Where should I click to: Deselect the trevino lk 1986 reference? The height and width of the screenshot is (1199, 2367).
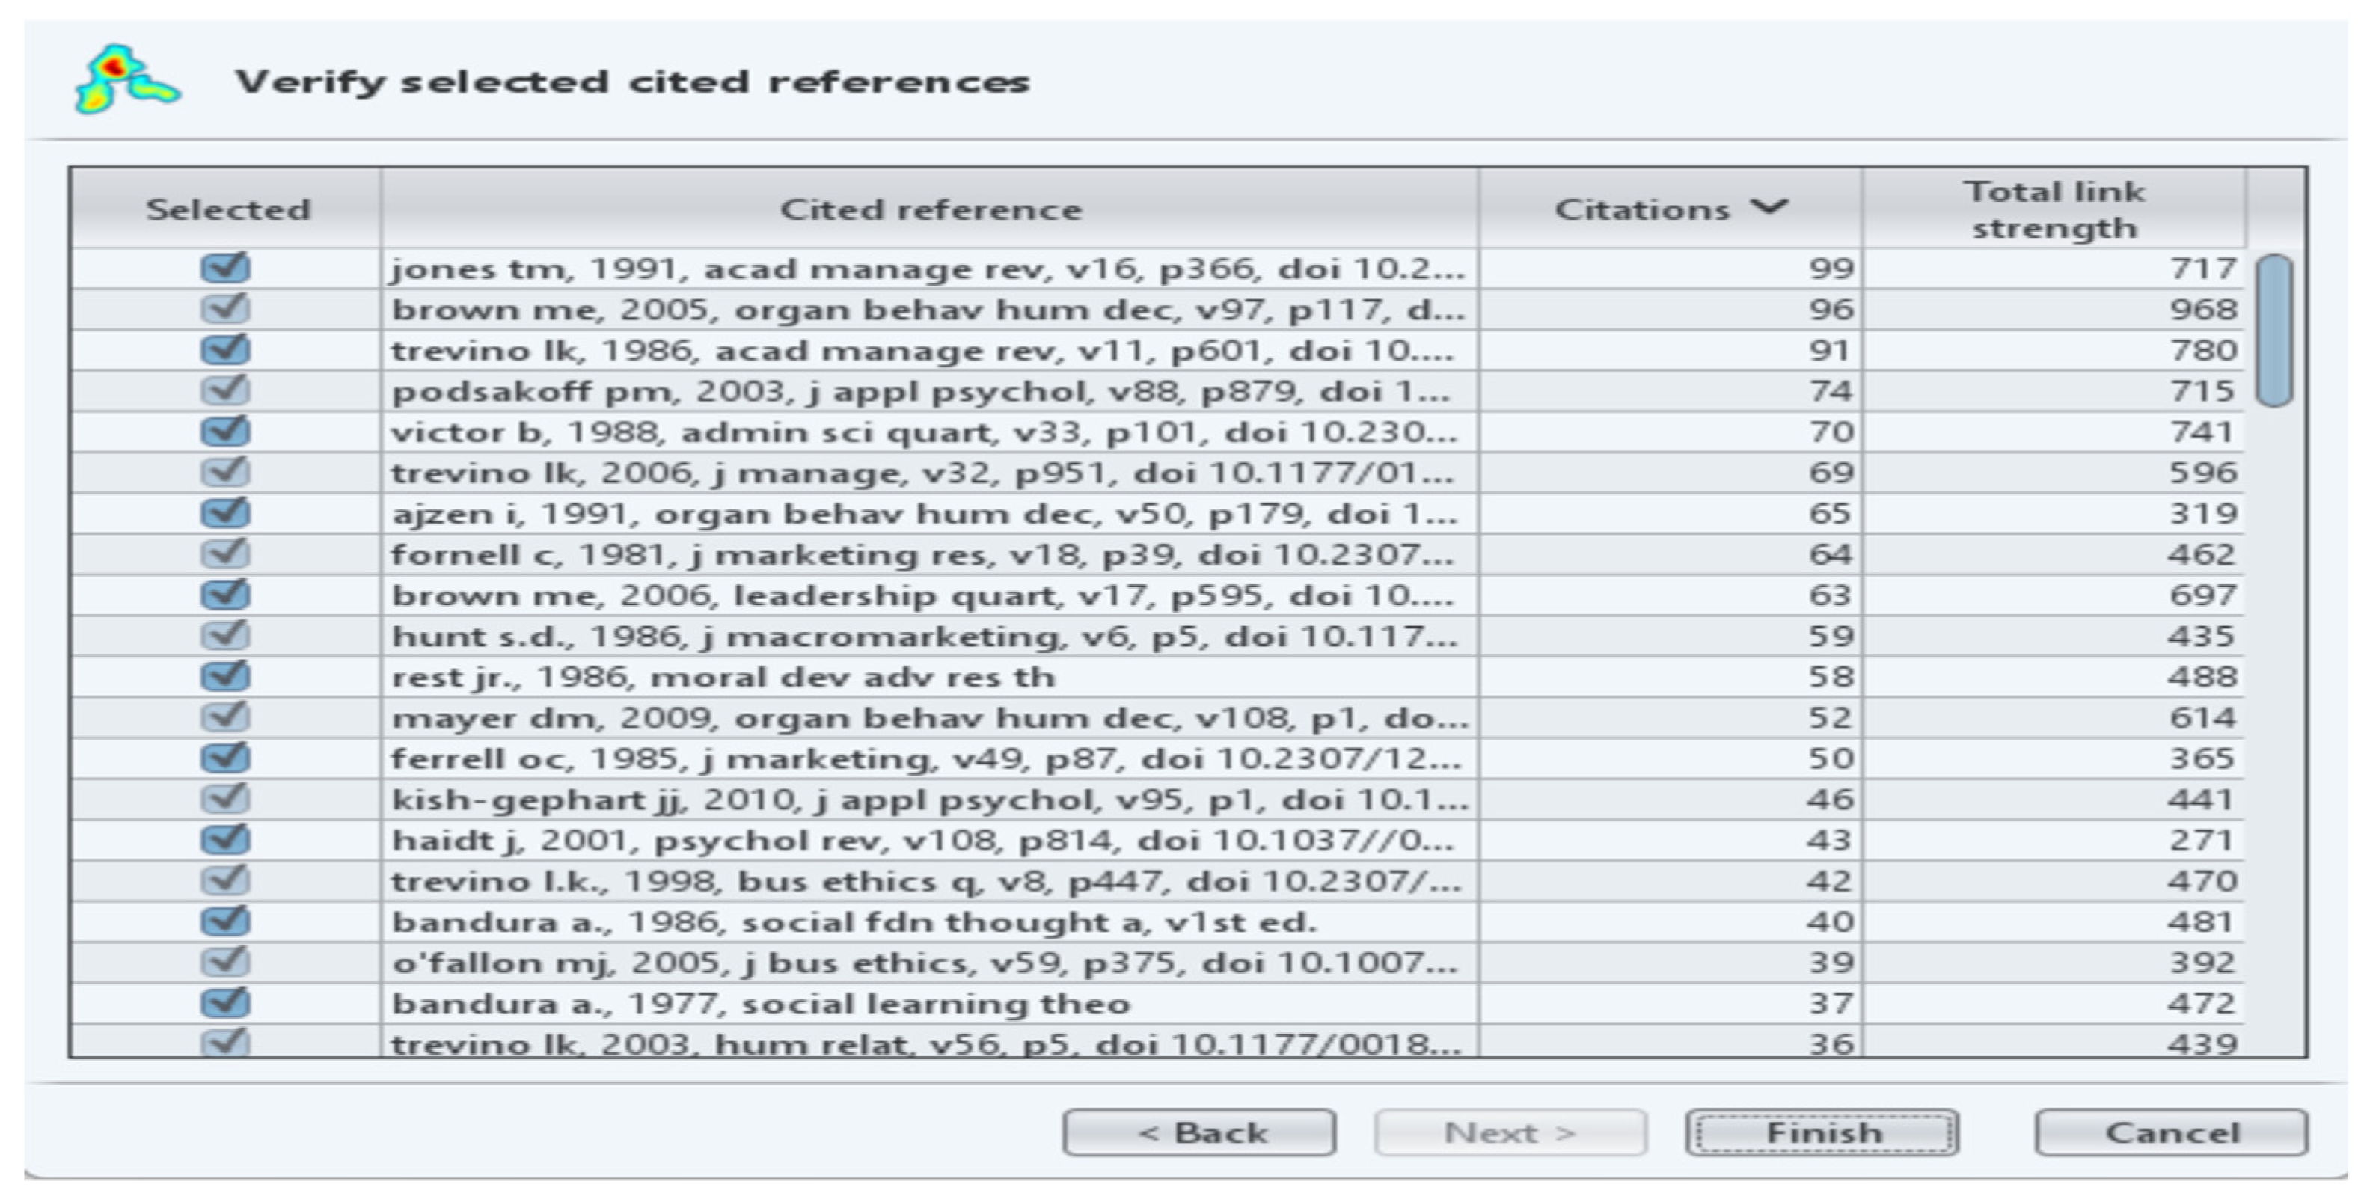click(x=225, y=350)
